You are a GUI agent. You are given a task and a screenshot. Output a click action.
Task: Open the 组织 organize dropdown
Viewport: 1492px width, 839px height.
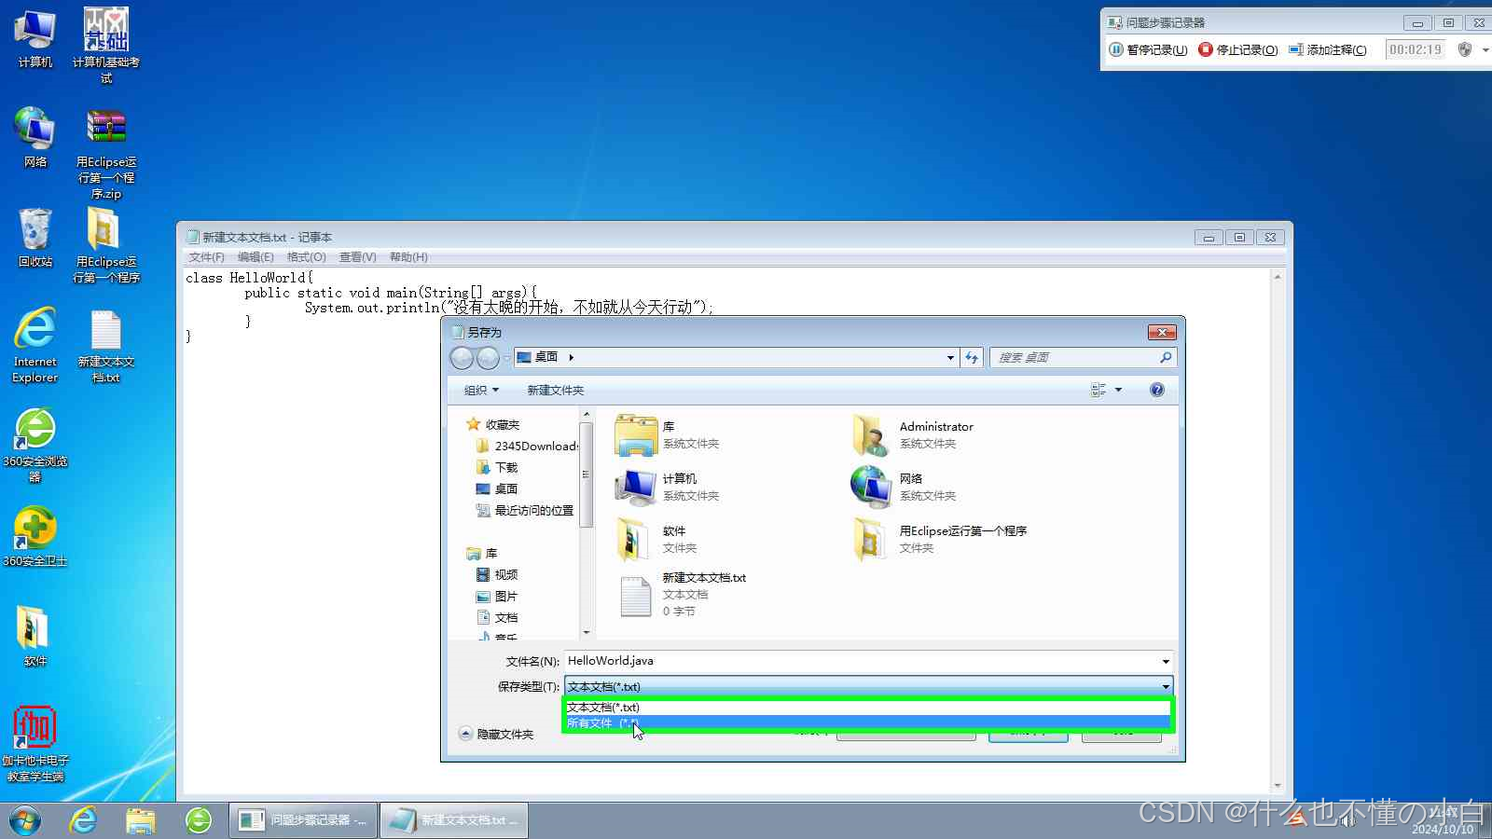(482, 390)
